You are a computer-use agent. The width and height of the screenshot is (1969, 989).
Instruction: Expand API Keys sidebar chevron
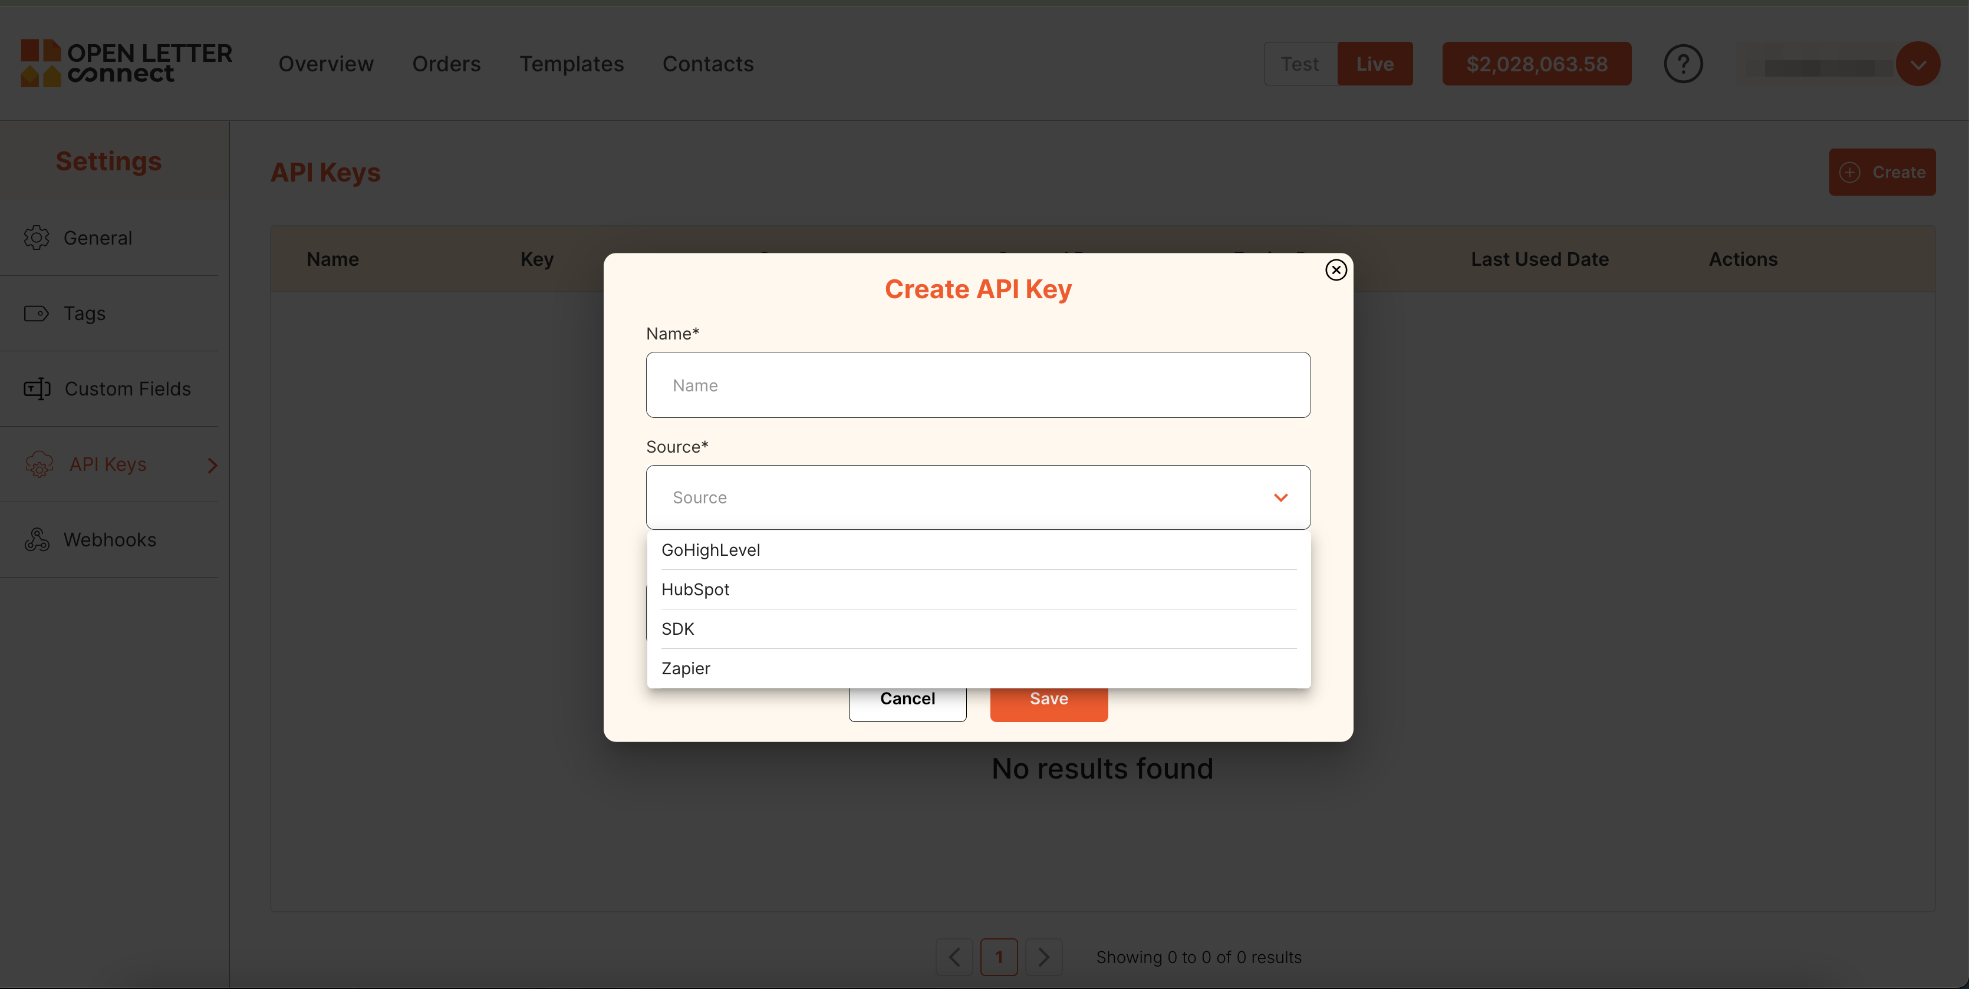click(x=212, y=464)
